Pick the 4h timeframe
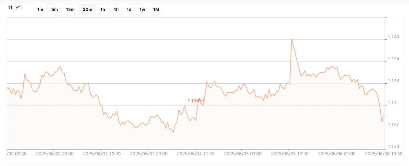The width and height of the screenshot is (409, 166). 116,9
